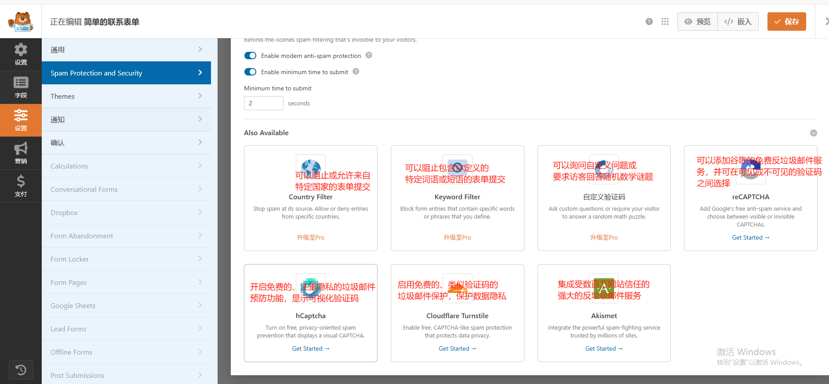The height and width of the screenshot is (384, 829).
Task: Open the Form Pages settings section
Action: (126, 282)
